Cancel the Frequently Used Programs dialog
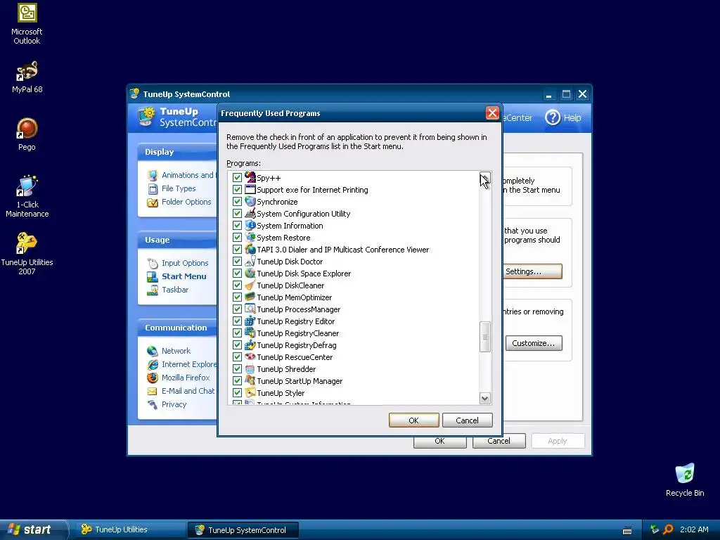This screenshot has width=720, height=540. (467, 420)
